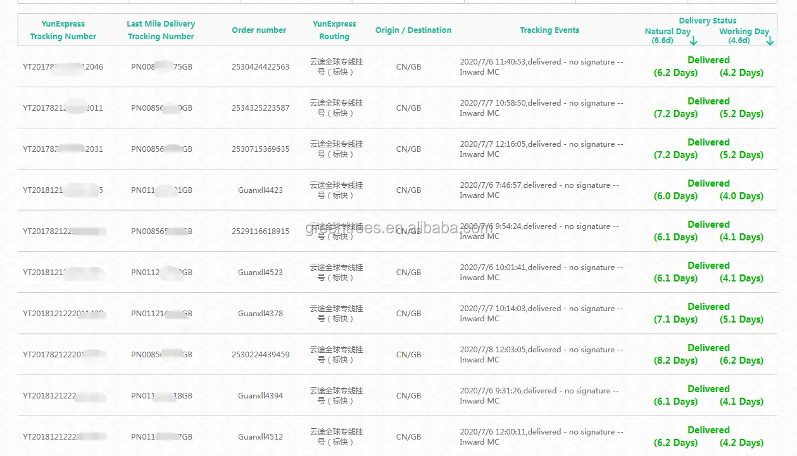
Task: Open order number 2530224439459
Action: [x=260, y=355]
